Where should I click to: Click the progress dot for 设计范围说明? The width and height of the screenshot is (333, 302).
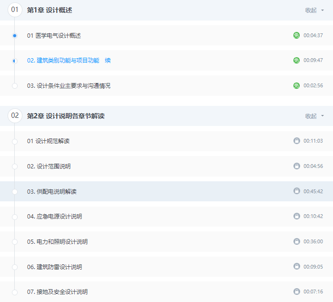point(15,167)
